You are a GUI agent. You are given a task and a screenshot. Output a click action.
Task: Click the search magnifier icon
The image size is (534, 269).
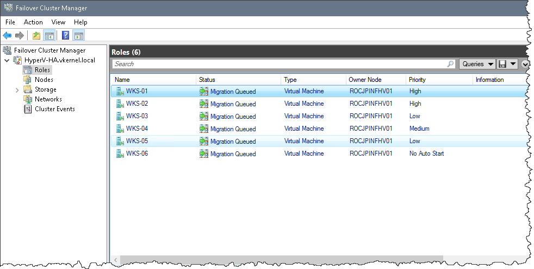click(450, 64)
